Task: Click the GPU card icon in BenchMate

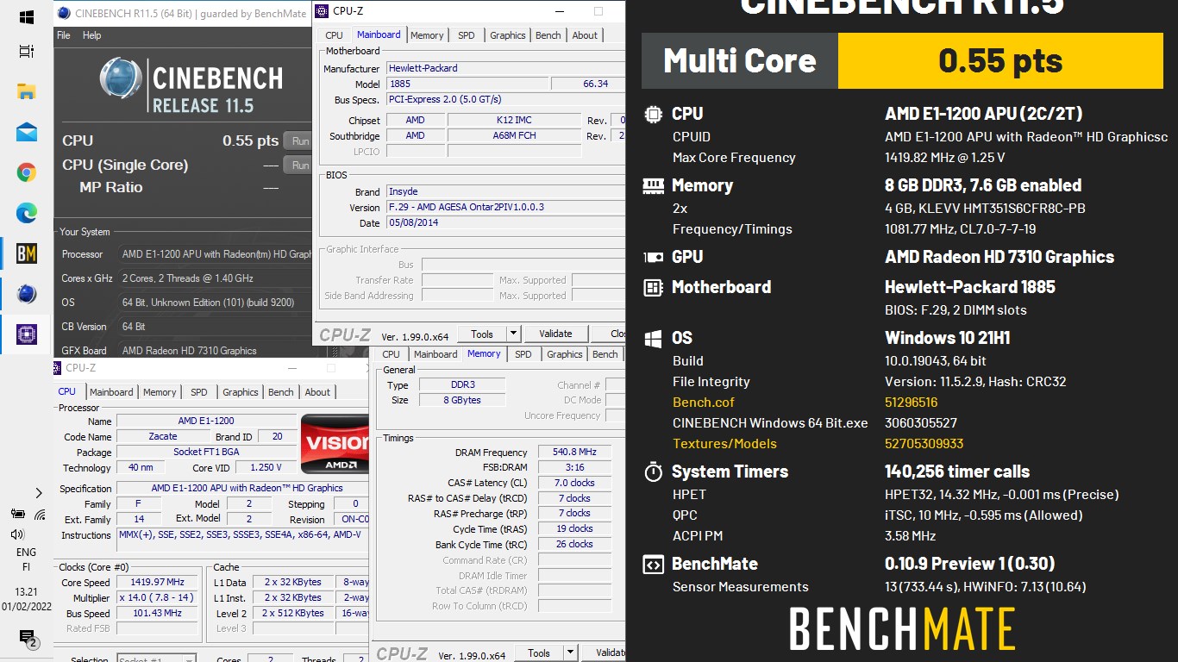Action: click(654, 257)
